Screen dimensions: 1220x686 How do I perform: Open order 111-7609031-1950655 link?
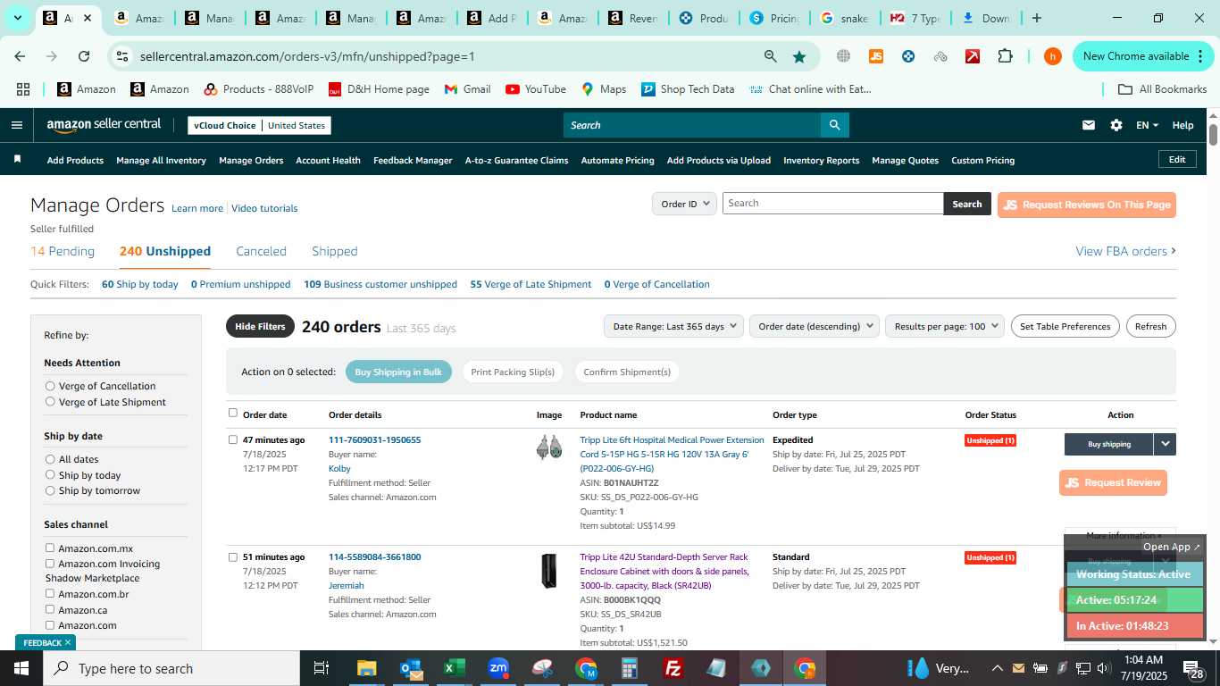374,439
